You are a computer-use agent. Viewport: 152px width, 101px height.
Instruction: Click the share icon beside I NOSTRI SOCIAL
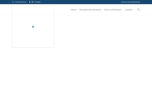[x=13, y=2]
